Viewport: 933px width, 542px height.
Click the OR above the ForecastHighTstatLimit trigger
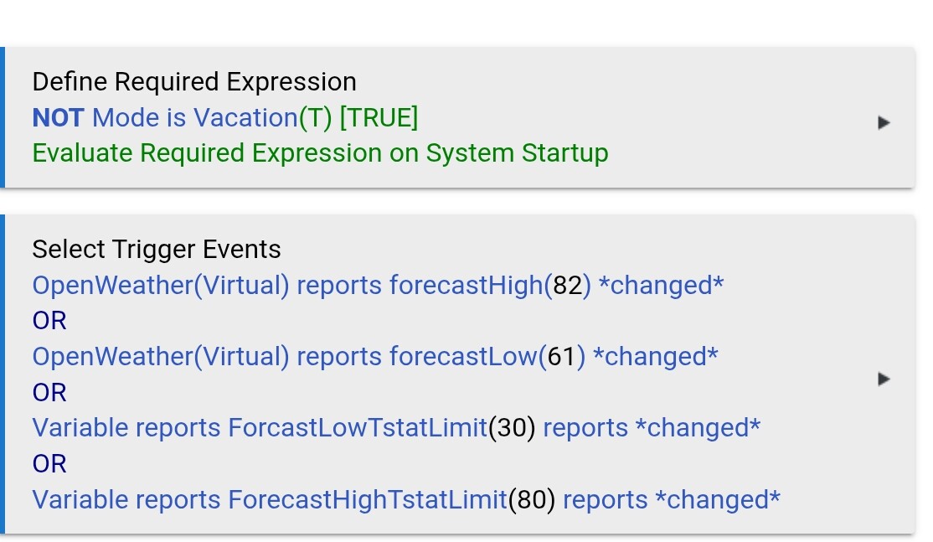[49, 463]
